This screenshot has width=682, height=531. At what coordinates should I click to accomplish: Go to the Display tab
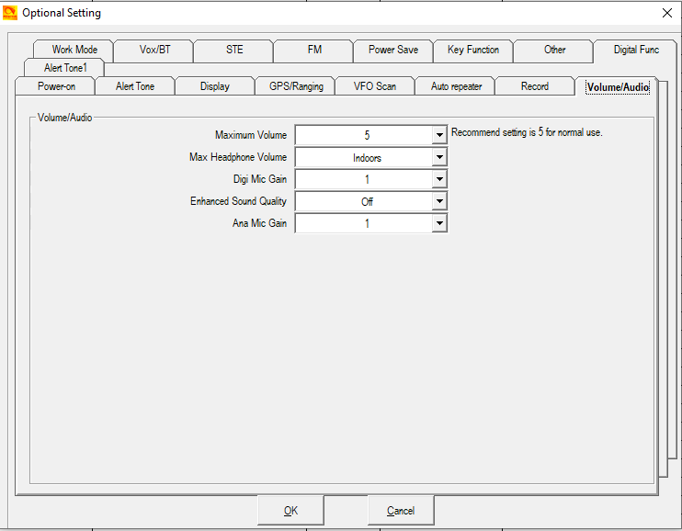point(214,86)
